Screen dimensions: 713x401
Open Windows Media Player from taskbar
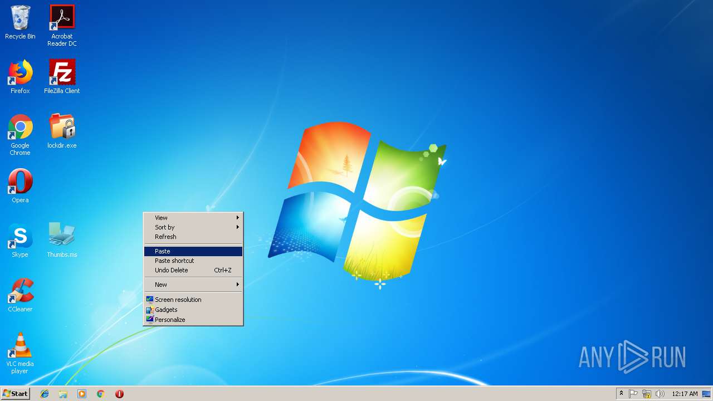pyautogui.click(x=82, y=394)
